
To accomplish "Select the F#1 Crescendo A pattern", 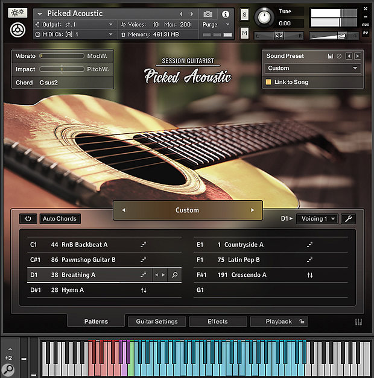I will 271,275.
